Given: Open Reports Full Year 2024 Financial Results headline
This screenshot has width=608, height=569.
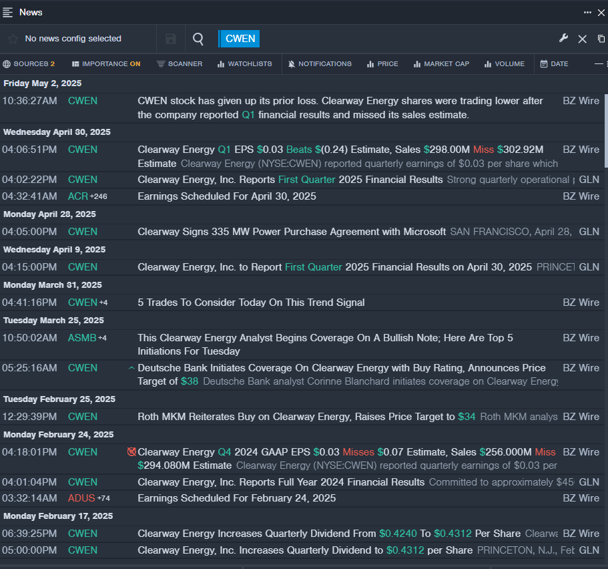Looking at the screenshot, I should click(281, 482).
